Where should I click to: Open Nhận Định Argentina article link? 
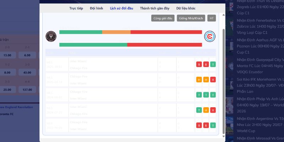point(260,125)
